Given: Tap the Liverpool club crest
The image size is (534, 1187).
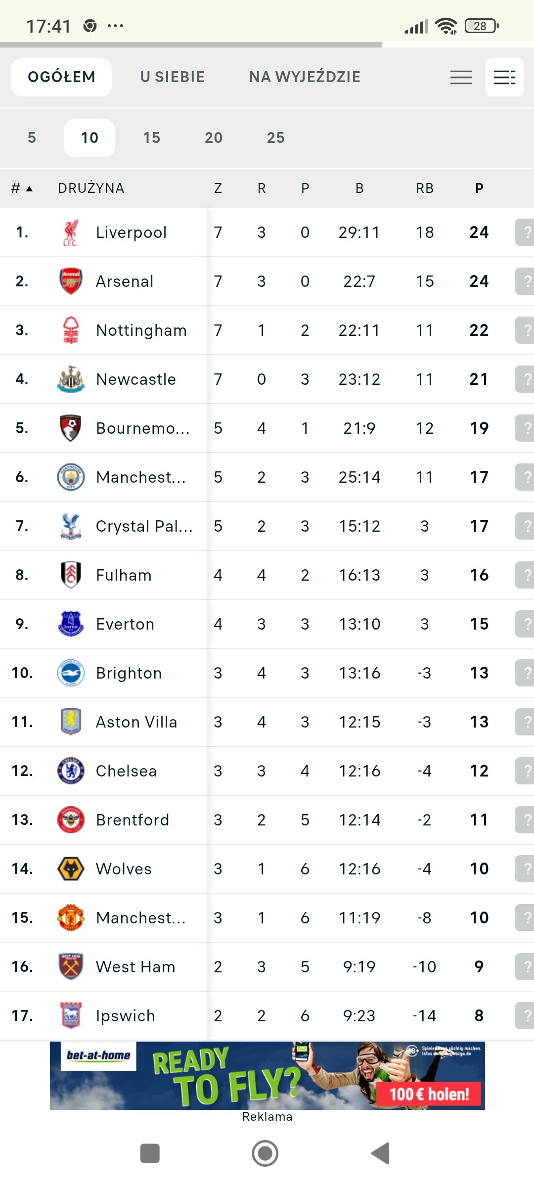Looking at the screenshot, I should pos(71,232).
